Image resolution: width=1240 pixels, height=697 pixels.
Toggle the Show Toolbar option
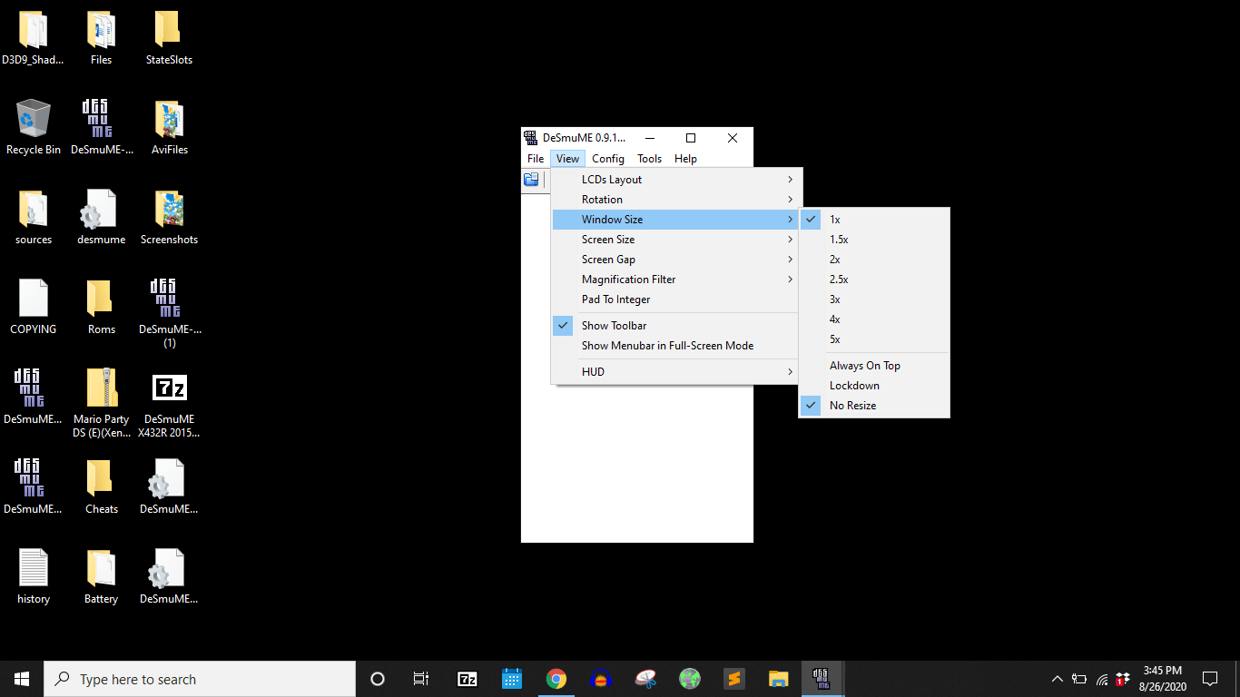(x=674, y=326)
